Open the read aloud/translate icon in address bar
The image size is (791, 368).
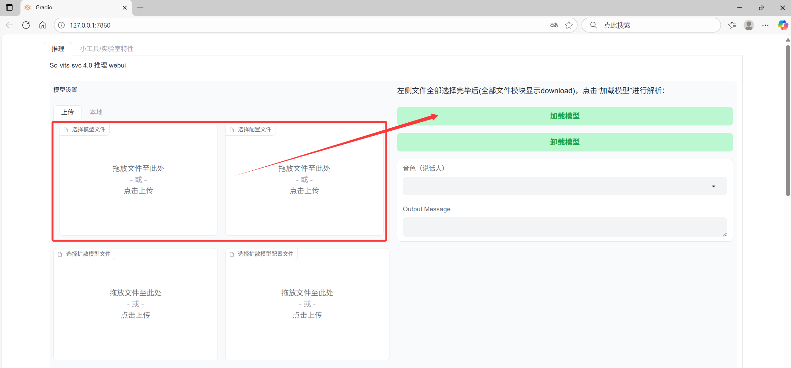(554, 25)
